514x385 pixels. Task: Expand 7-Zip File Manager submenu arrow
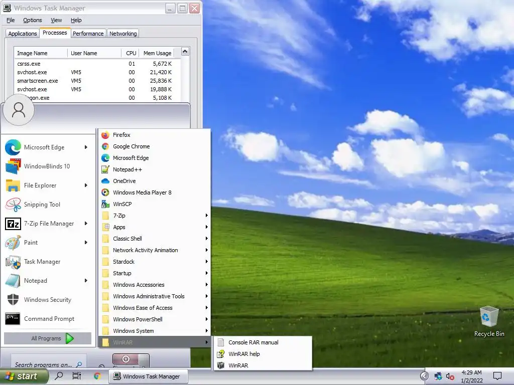pyautogui.click(x=86, y=223)
